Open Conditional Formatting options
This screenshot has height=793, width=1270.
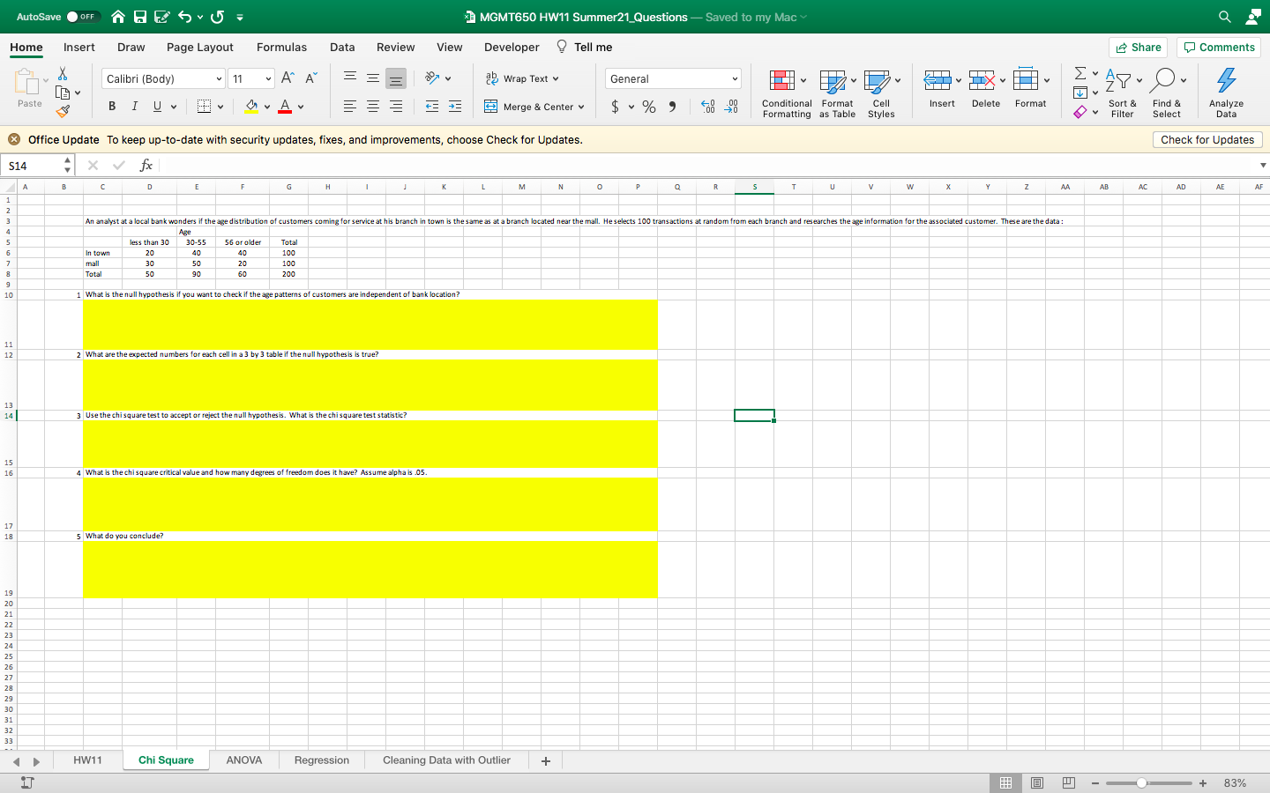[786, 93]
